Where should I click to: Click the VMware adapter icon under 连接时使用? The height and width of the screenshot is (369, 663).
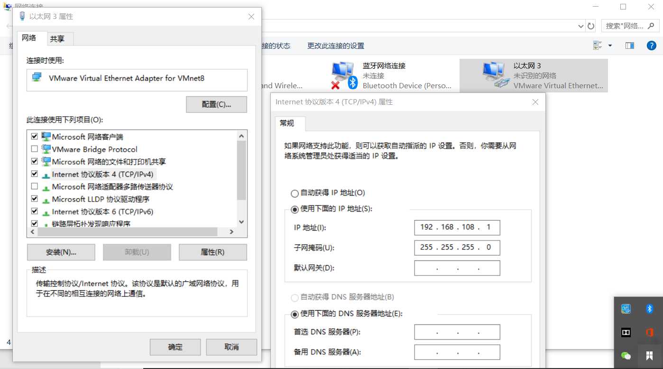coord(37,77)
